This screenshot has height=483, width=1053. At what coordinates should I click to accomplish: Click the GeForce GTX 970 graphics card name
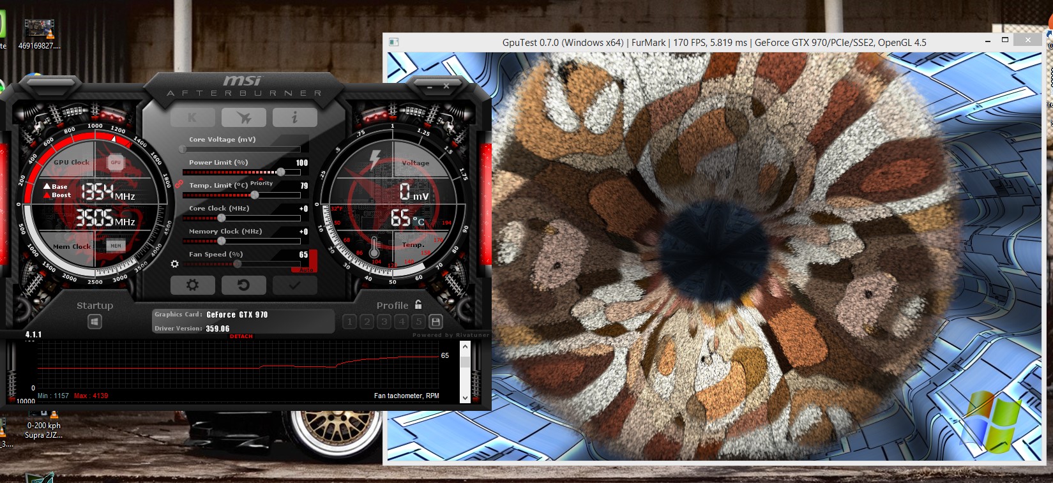tap(237, 315)
